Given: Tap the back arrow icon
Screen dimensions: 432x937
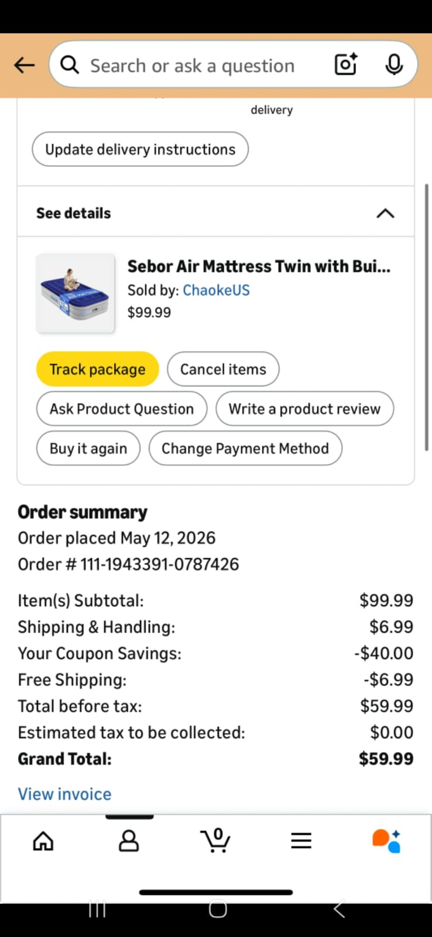Looking at the screenshot, I should pyautogui.click(x=25, y=65).
